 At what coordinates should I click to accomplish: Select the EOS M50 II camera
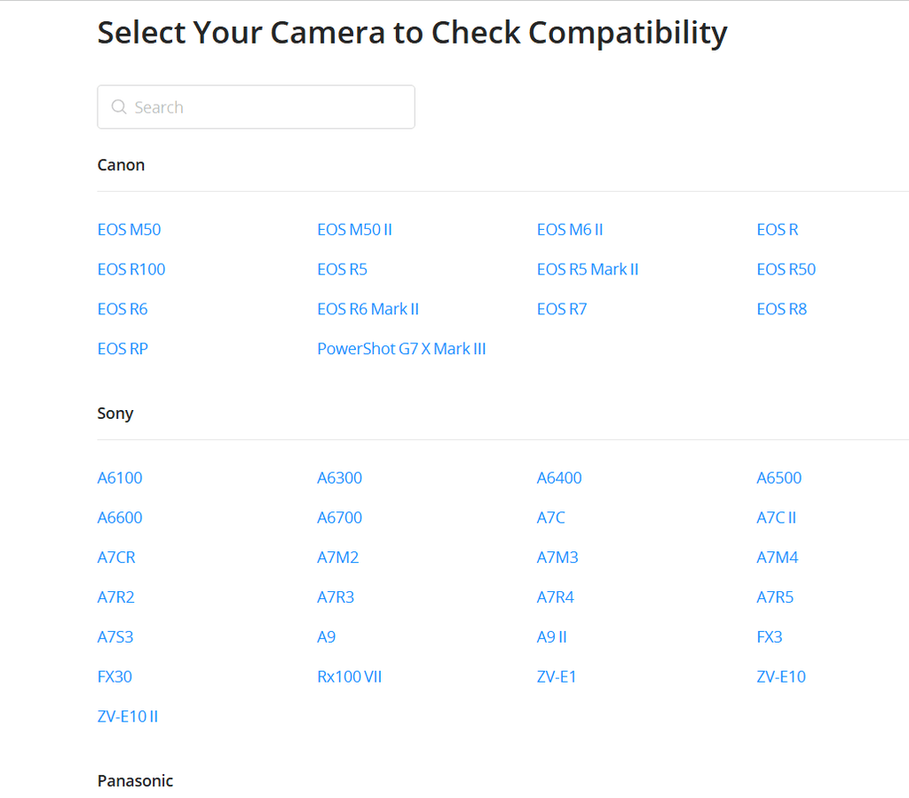(x=354, y=230)
